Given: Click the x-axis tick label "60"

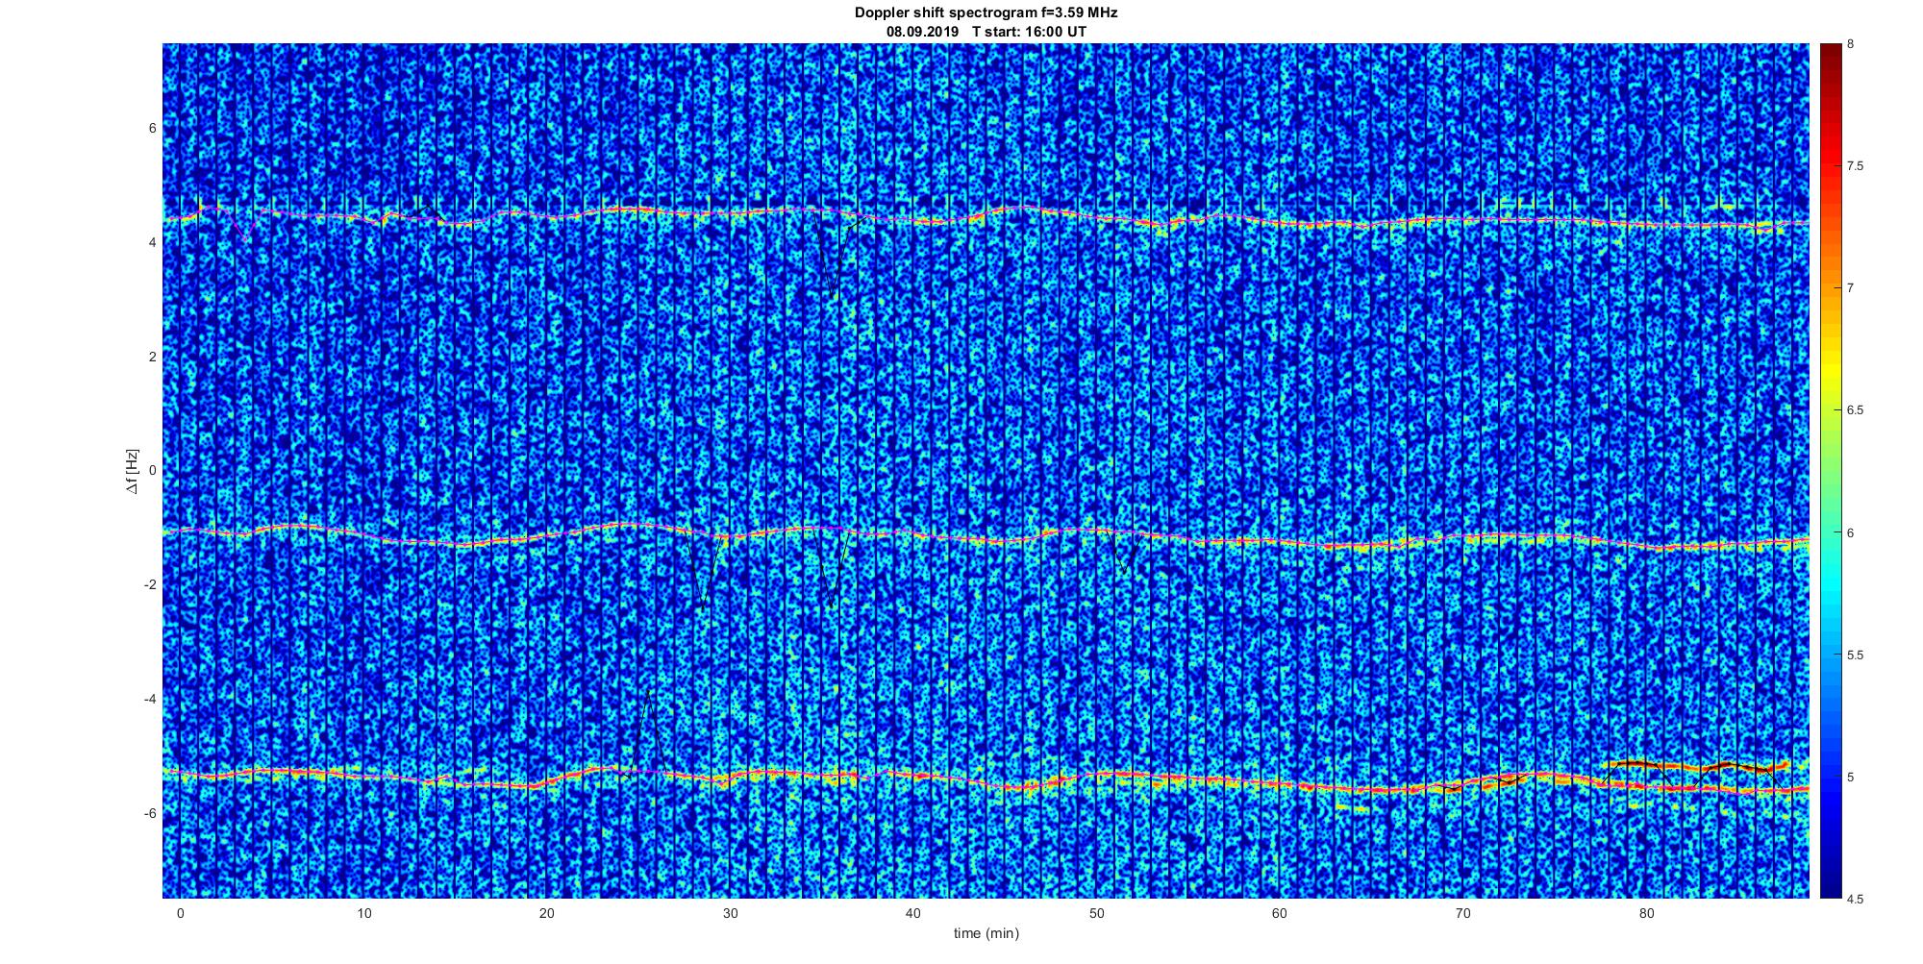Looking at the screenshot, I should pos(1280,914).
